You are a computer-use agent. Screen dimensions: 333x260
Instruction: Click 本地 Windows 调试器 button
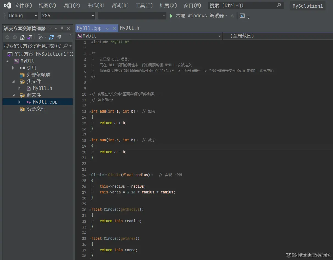coord(200,16)
